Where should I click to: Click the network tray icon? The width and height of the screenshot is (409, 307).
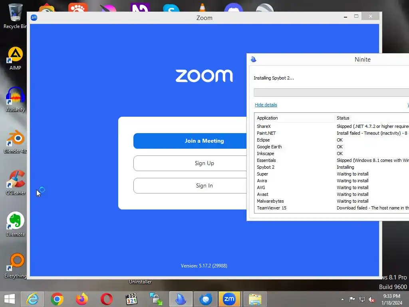point(362,299)
